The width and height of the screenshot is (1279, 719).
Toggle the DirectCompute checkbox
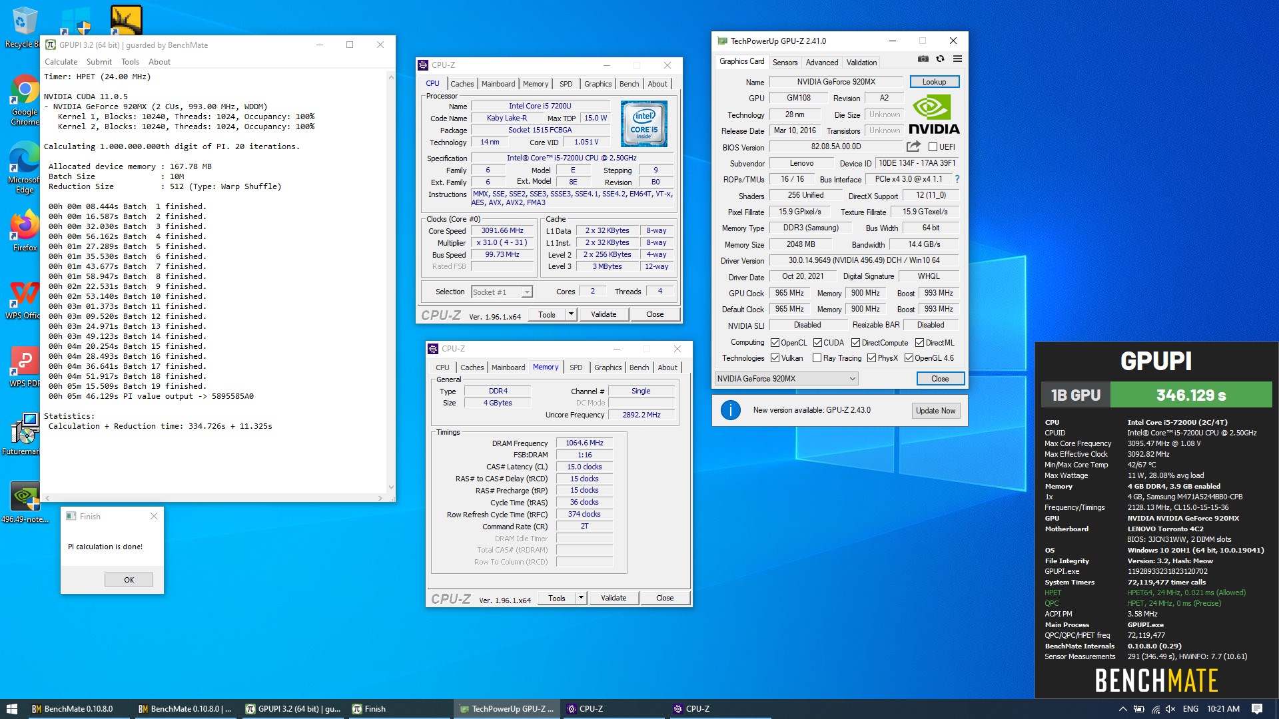(x=856, y=343)
